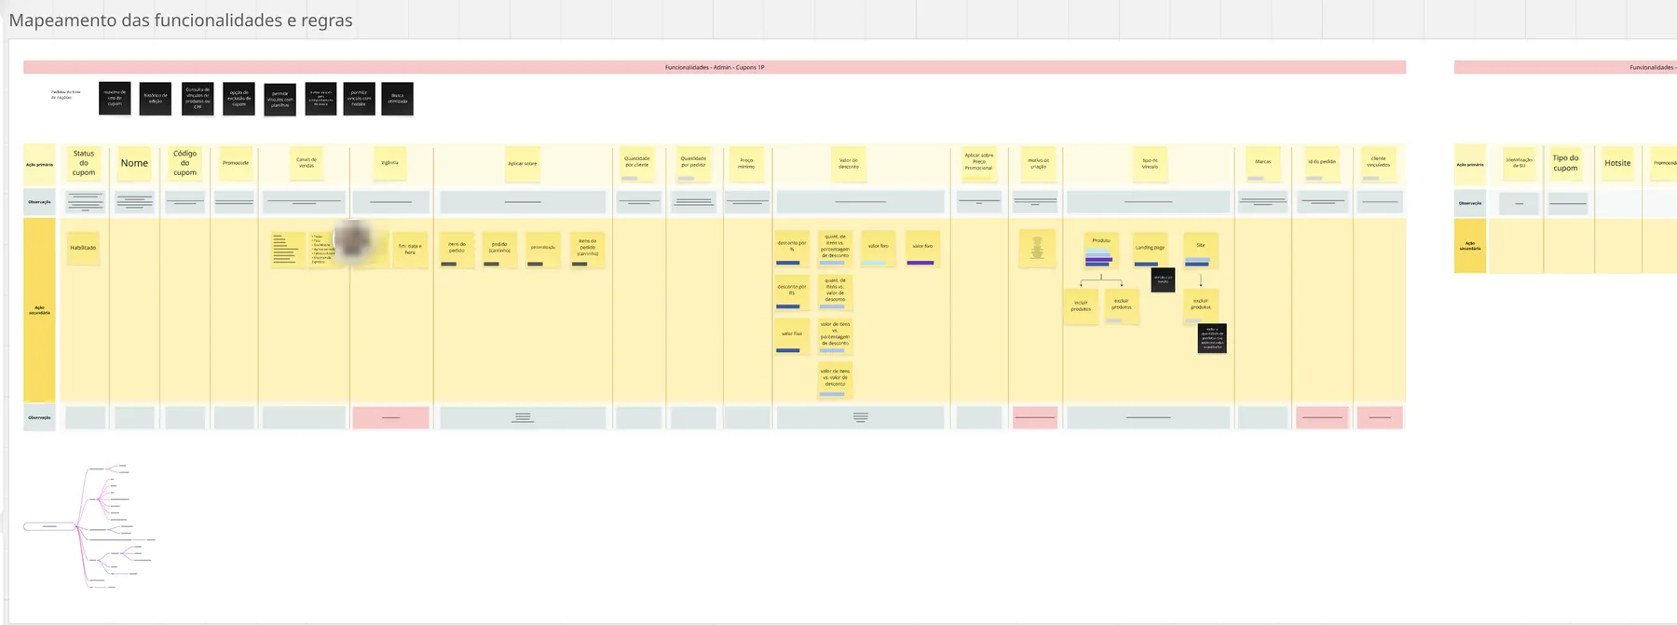Viewport: 1677px width, 625px height.
Task: Select the "valor de itens vs. valor de desconto" note
Action: pos(836,381)
